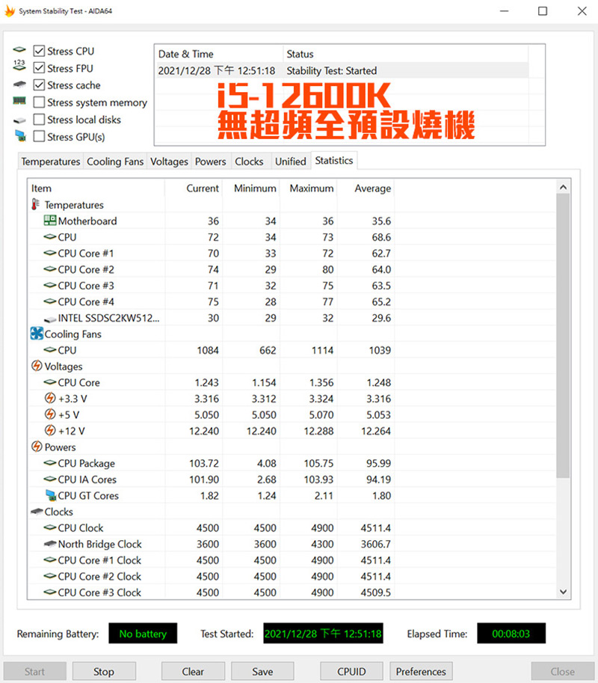Click the scroll down arrow in statistics list
The width and height of the screenshot is (598, 683).
[x=563, y=592]
